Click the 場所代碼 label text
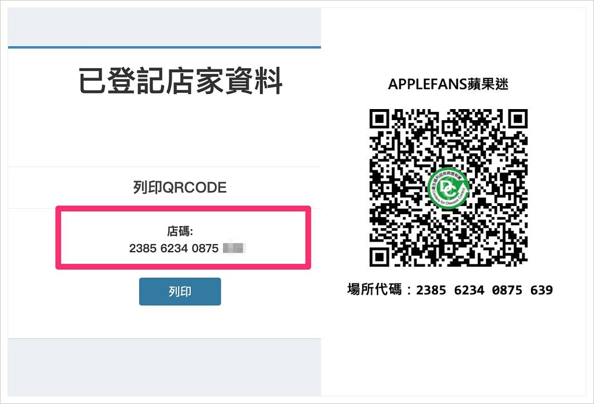594x404 pixels. 374,289
